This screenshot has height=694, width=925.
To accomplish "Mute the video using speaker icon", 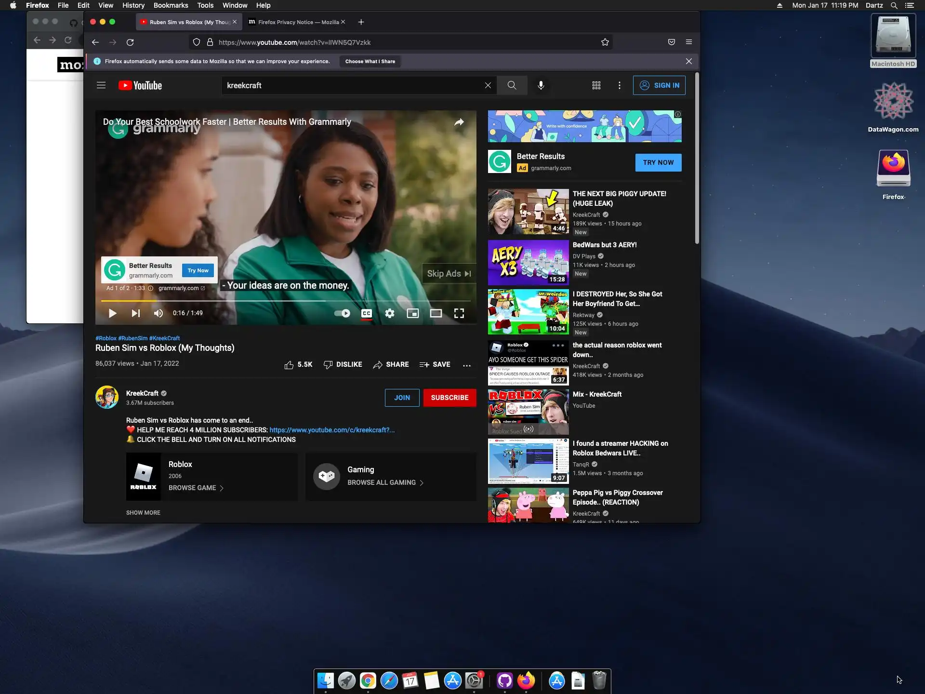I will point(158,313).
